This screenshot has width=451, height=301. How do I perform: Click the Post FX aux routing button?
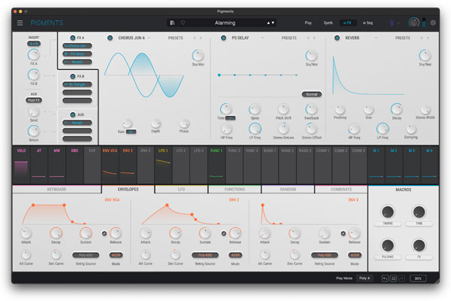point(34,100)
